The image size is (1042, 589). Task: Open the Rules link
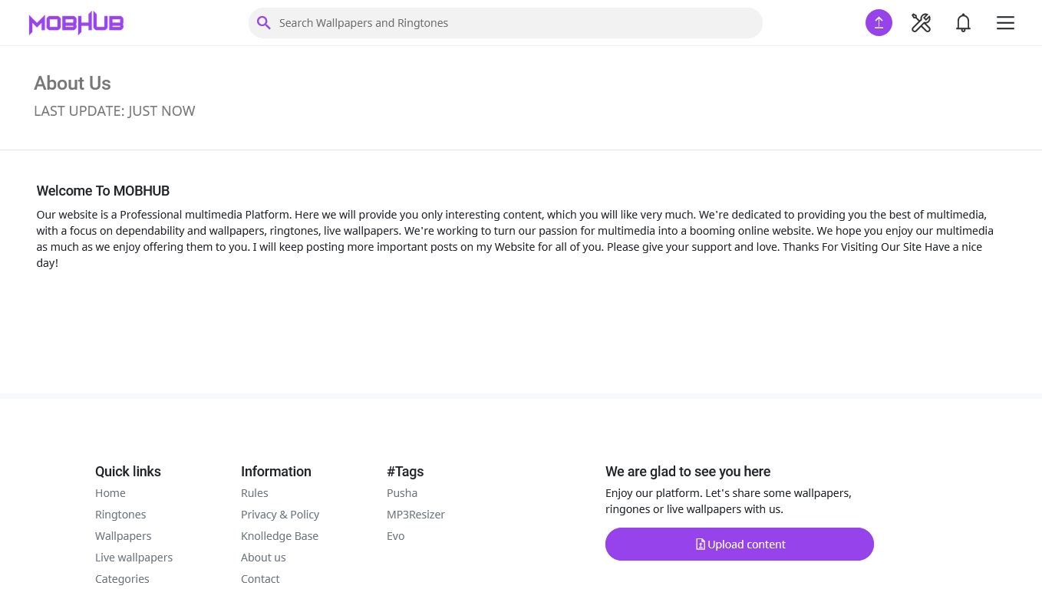point(255,493)
